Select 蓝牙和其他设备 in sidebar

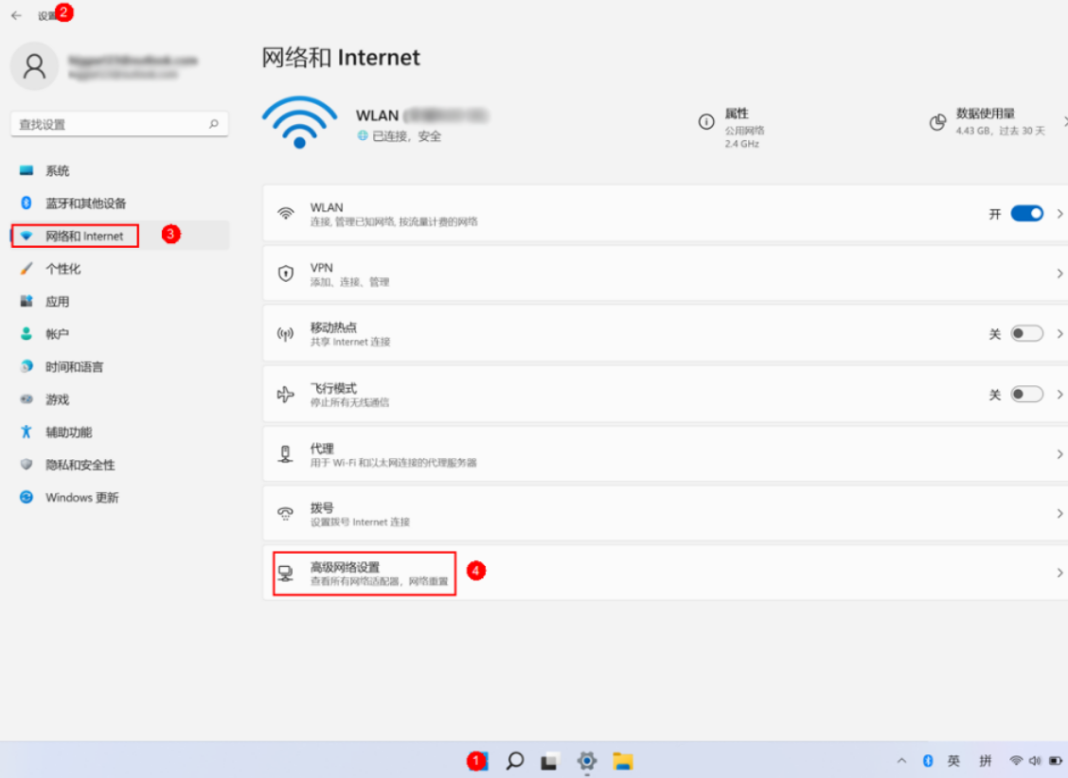coord(85,203)
